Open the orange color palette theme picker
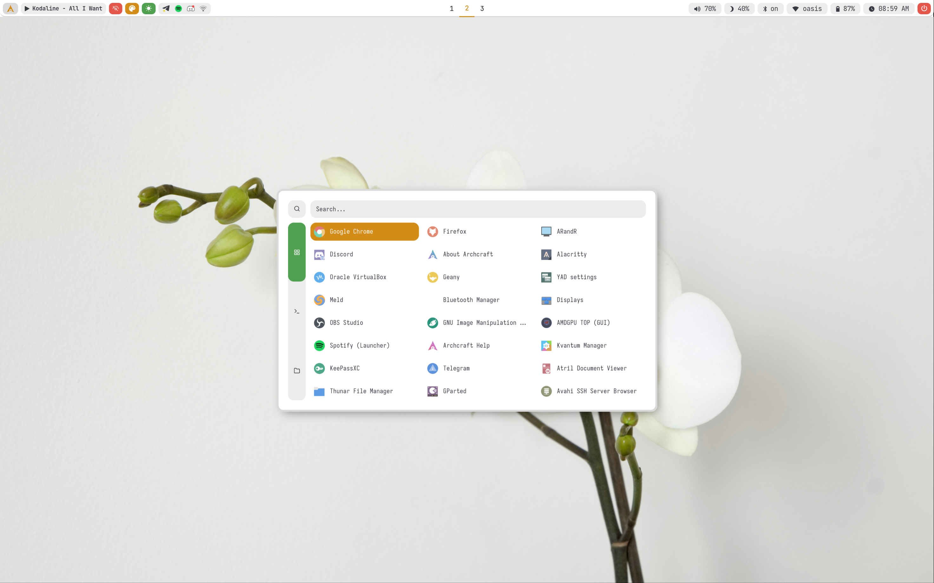The image size is (934, 583). pyautogui.click(x=132, y=9)
